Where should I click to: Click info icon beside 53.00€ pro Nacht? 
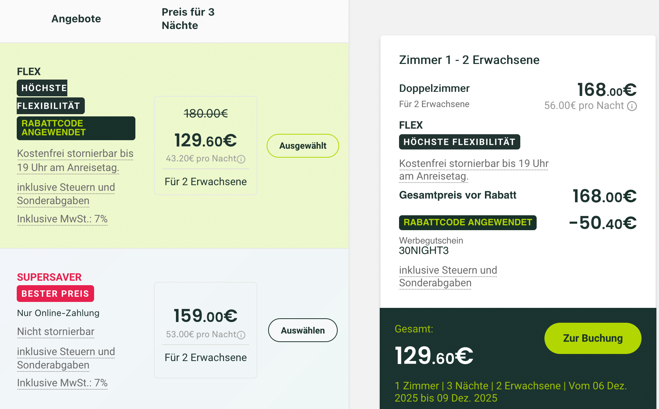(x=241, y=335)
